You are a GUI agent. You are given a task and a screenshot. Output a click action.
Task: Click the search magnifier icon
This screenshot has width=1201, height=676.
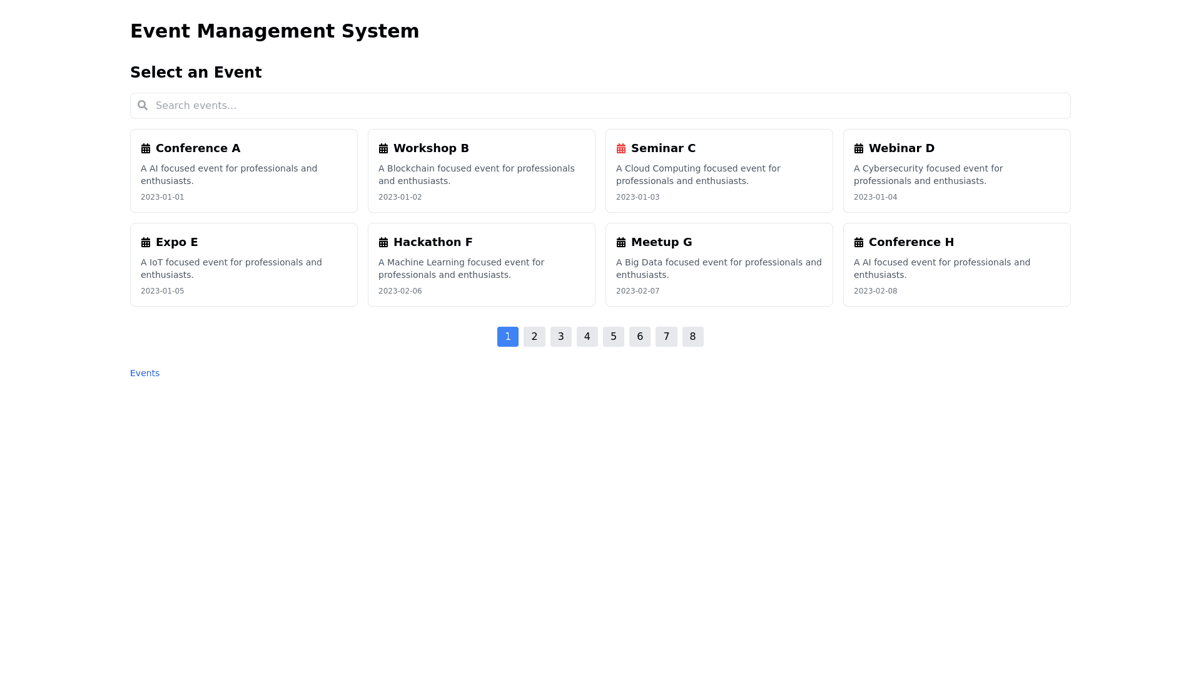(x=143, y=105)
